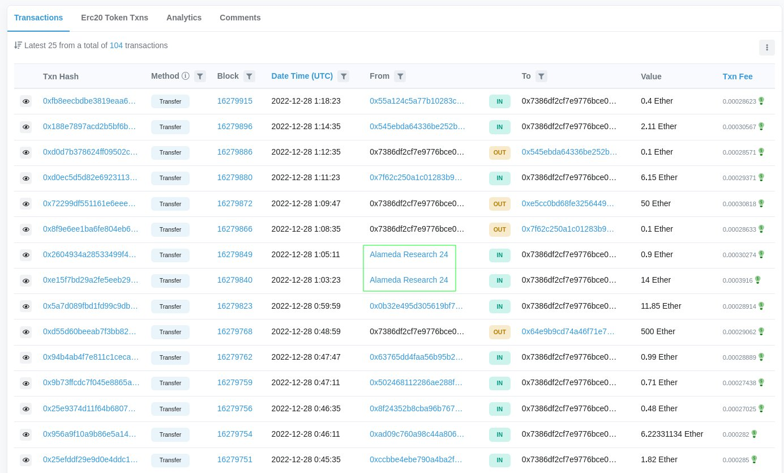Click gas lightbulb icon beside fee 0.00028623
The image size is (784, 473).
761,101
